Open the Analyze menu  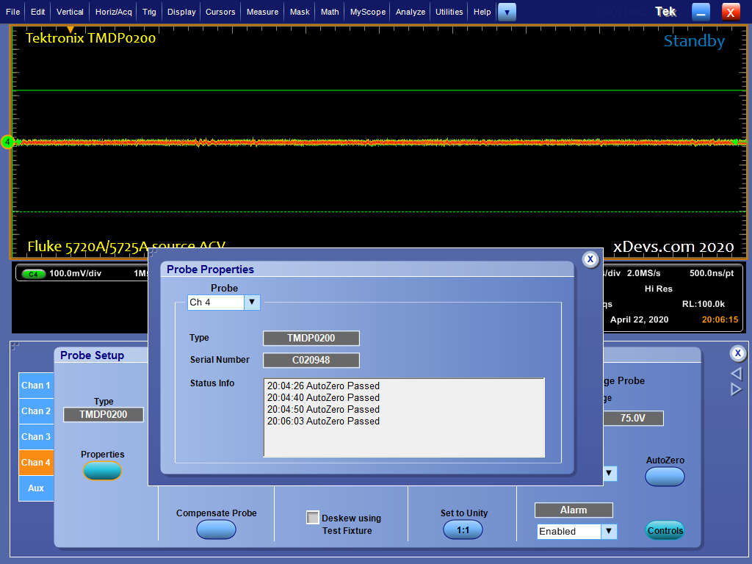(x=411, y=12)
